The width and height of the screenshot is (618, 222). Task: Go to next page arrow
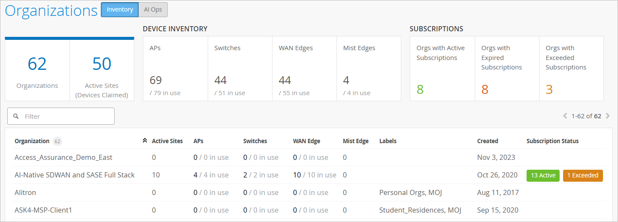(607, 116)
